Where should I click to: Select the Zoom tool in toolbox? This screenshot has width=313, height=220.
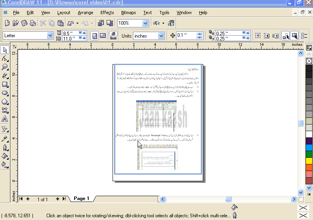click(5, 67)
